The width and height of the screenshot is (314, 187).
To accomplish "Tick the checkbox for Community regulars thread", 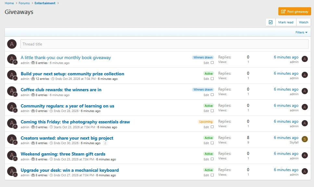I will [x=212, y=111].
